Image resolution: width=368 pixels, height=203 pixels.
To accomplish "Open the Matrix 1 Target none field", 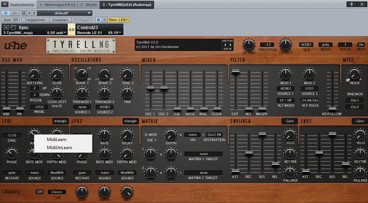I will (204, 154).
